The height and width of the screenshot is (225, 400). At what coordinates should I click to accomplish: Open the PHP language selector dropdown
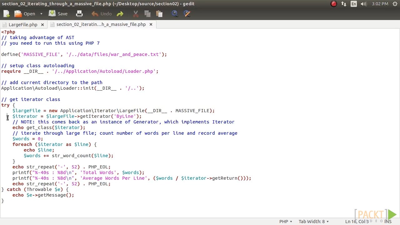(x=286, y=222)
